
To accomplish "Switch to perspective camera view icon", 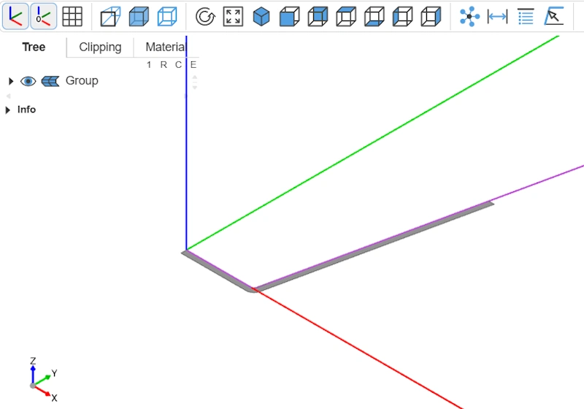I will coord(110,16).
